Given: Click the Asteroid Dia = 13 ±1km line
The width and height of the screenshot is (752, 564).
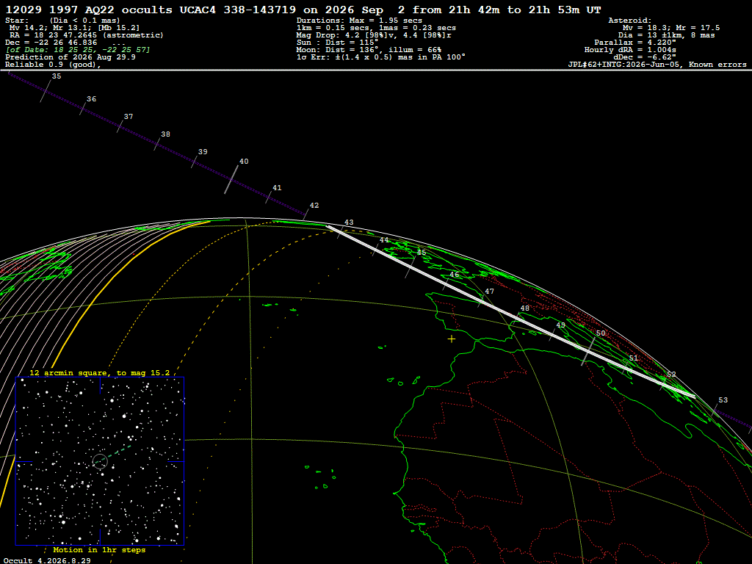Looking at the screenshot, I should pos(666,35).
